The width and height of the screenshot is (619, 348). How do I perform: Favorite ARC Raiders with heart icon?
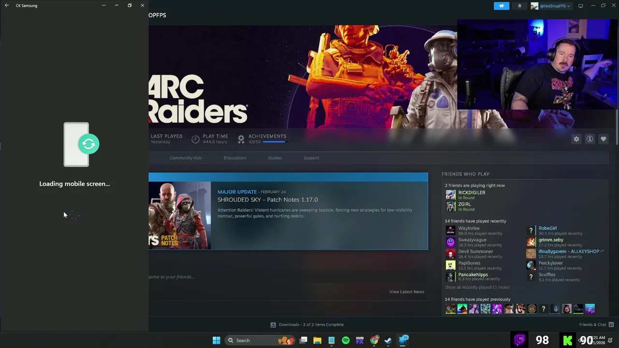603,139
